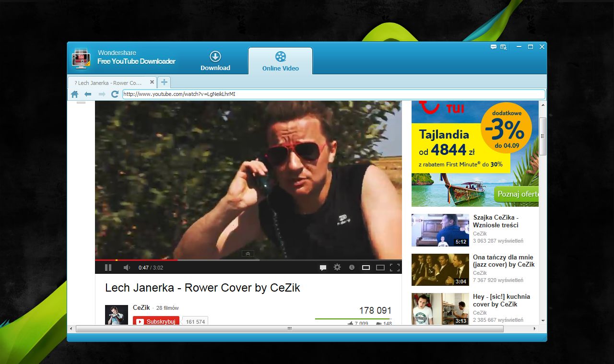Open the 28 filmów link
614x364 pixels.
[167, 308]
